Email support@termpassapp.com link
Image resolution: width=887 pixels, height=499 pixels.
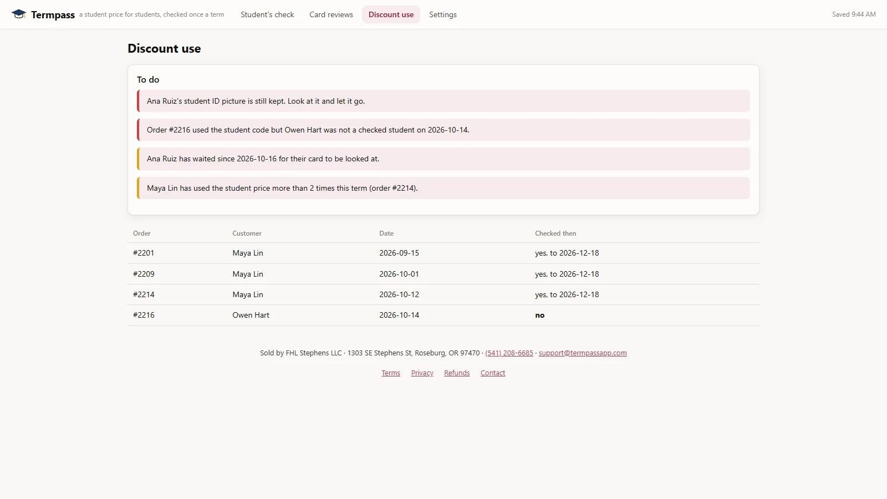click(x=583, y=353)
